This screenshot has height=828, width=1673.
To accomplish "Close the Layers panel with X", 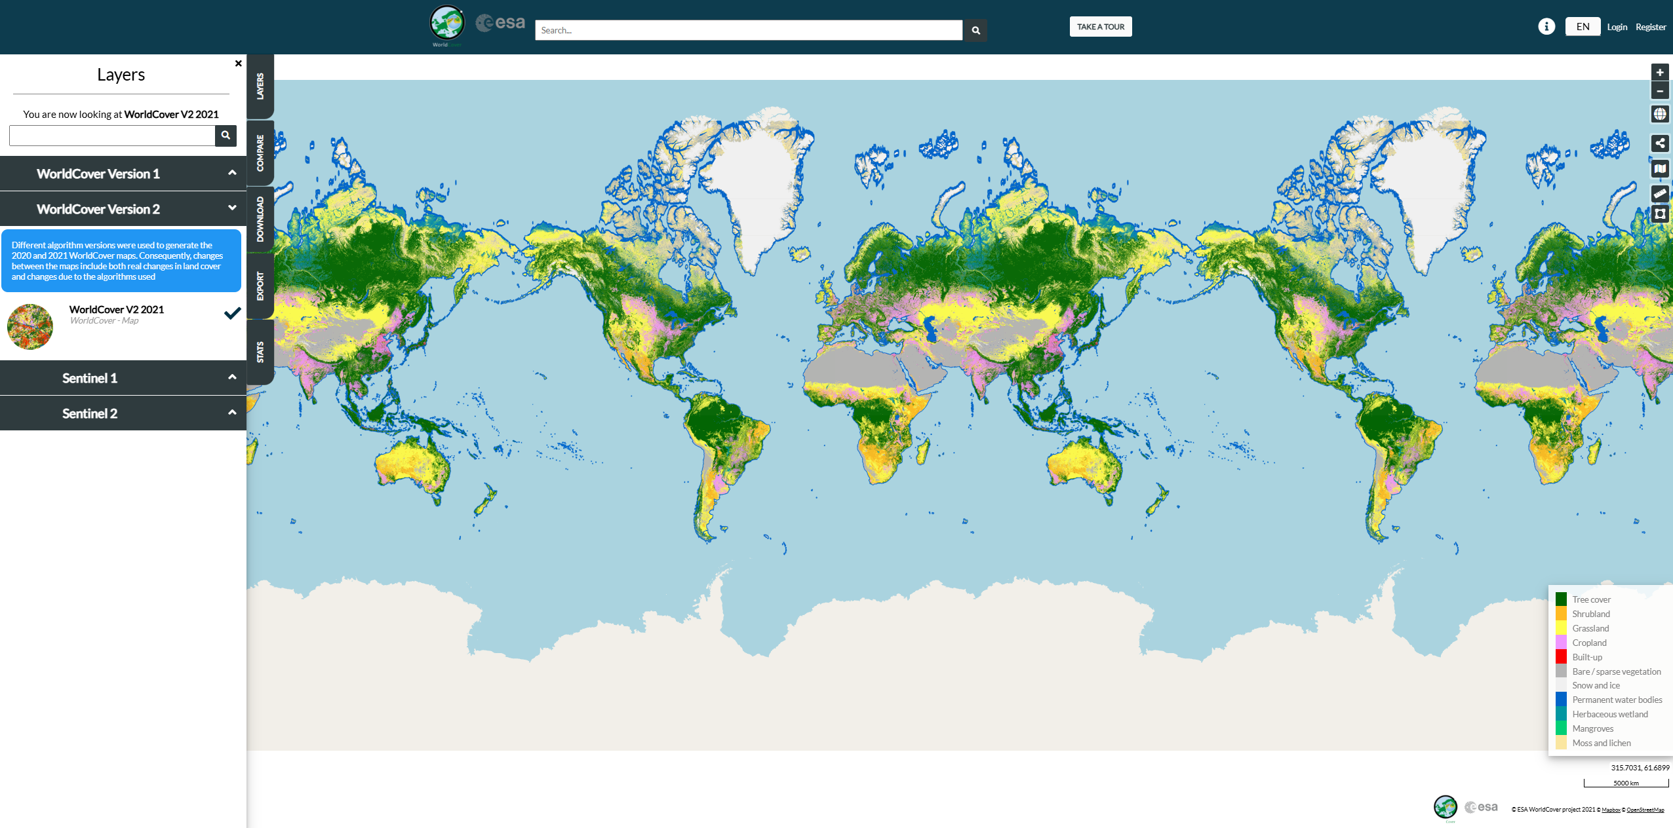I will pos(238,64).
